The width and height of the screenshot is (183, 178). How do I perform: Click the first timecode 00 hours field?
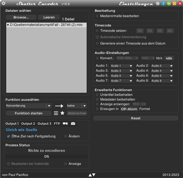tap(140, 31)
